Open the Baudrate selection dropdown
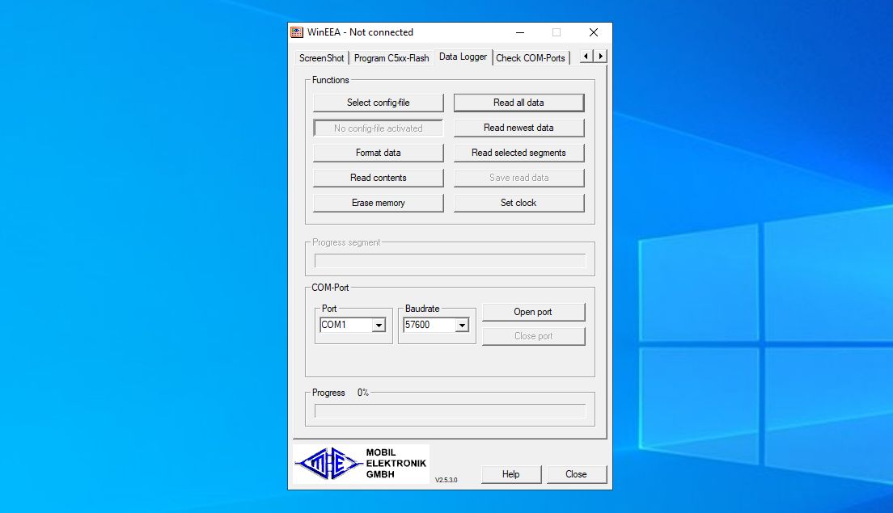The width and height of the screenshot is (893, 513). (x=463, y=325)
